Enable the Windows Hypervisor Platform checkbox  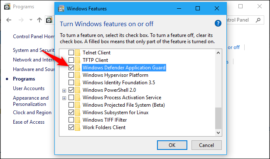tap(71, 75)
